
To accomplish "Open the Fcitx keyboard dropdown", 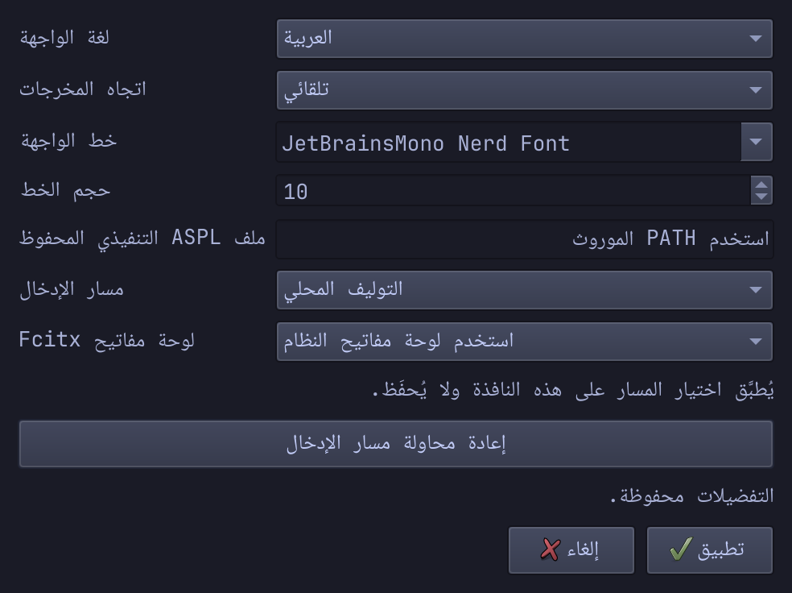I will (x=524, y=342).
